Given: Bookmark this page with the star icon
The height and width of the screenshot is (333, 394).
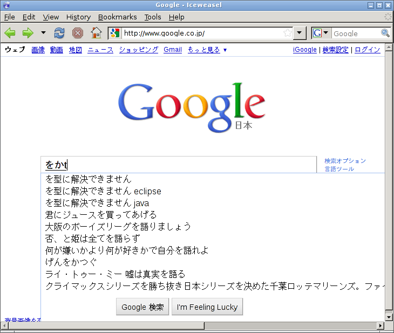Looking at the screenshot, I should pos(288,33).
